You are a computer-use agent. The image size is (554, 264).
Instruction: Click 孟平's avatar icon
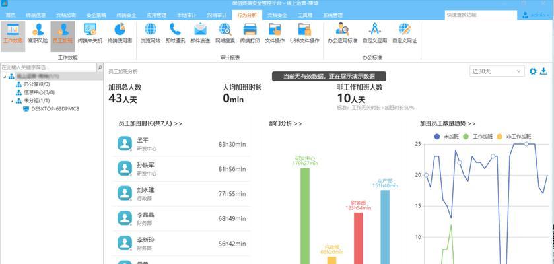(x=124, y=144)
